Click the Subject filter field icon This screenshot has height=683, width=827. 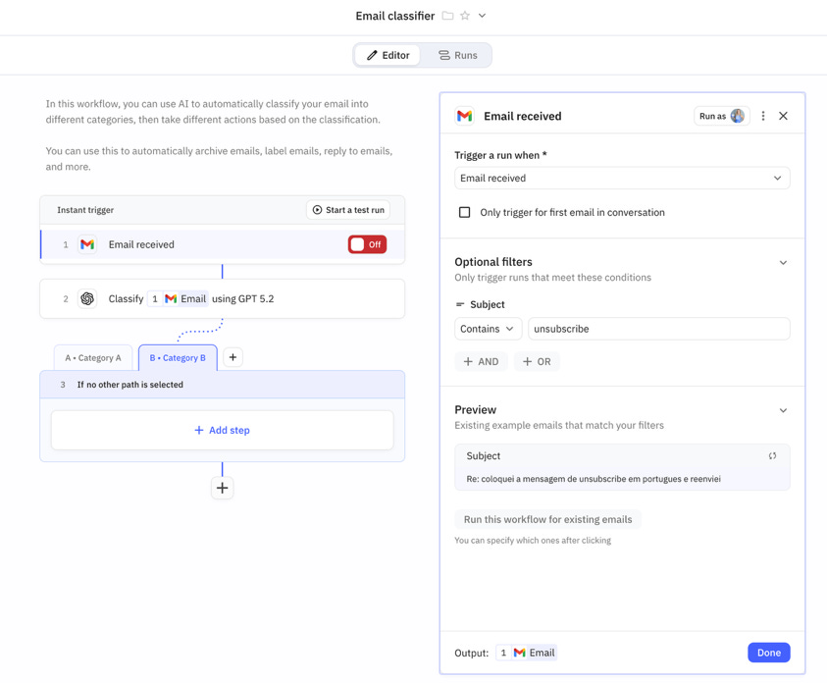pyautogui.click(x=460, y=305)
